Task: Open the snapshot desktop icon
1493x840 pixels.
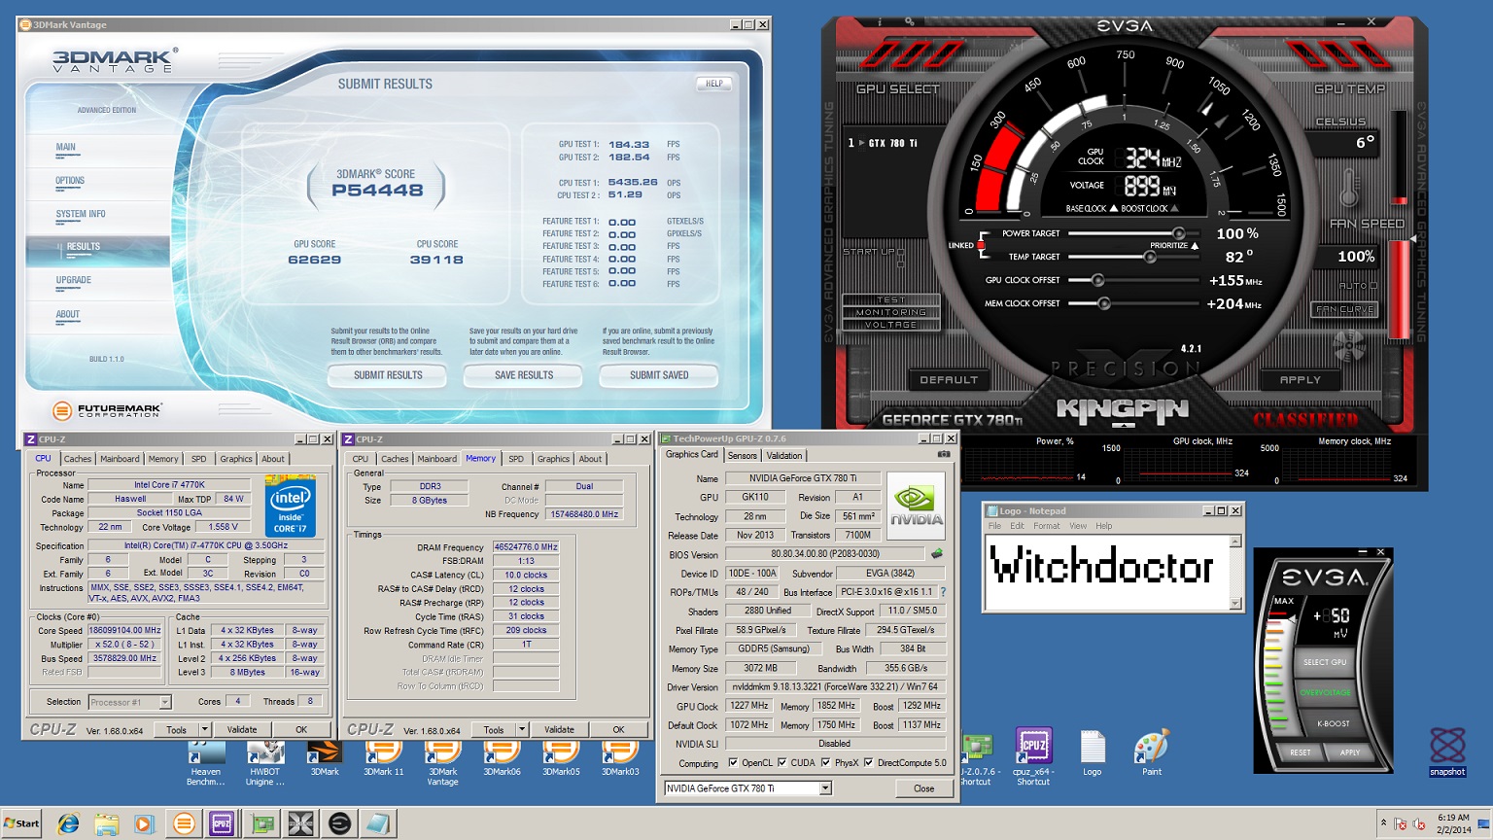Action: pyautogui.click(x=1446, y=751)
